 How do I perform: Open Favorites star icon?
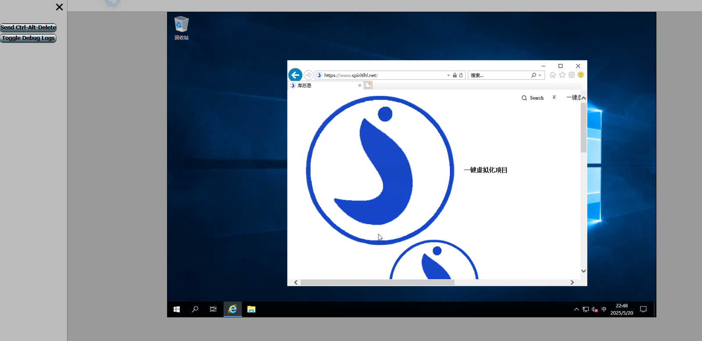(x=562, y=75)
